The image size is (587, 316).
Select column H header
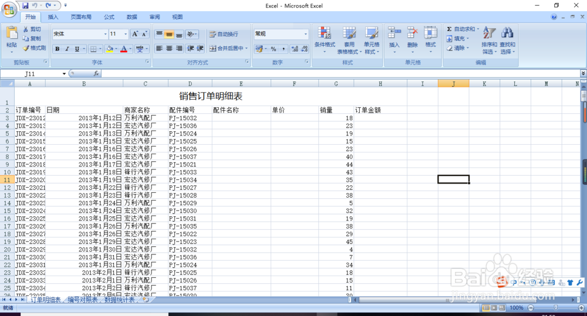[x=380, y=84]
